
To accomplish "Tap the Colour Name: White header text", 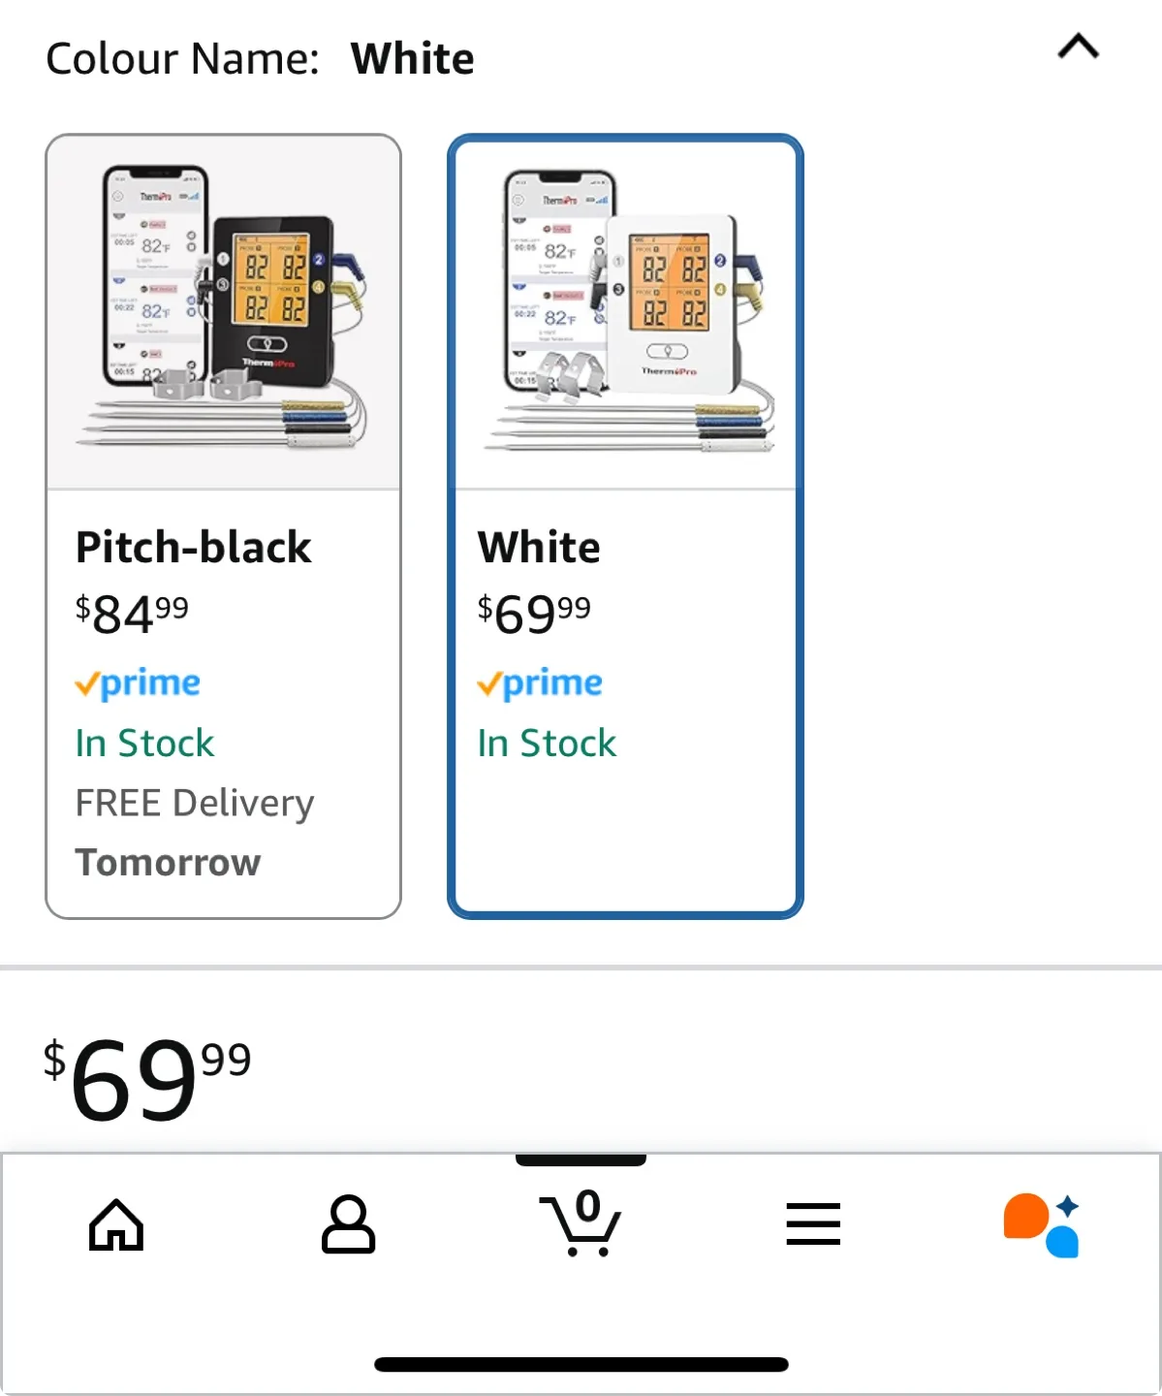I will [x=260, y=59].
